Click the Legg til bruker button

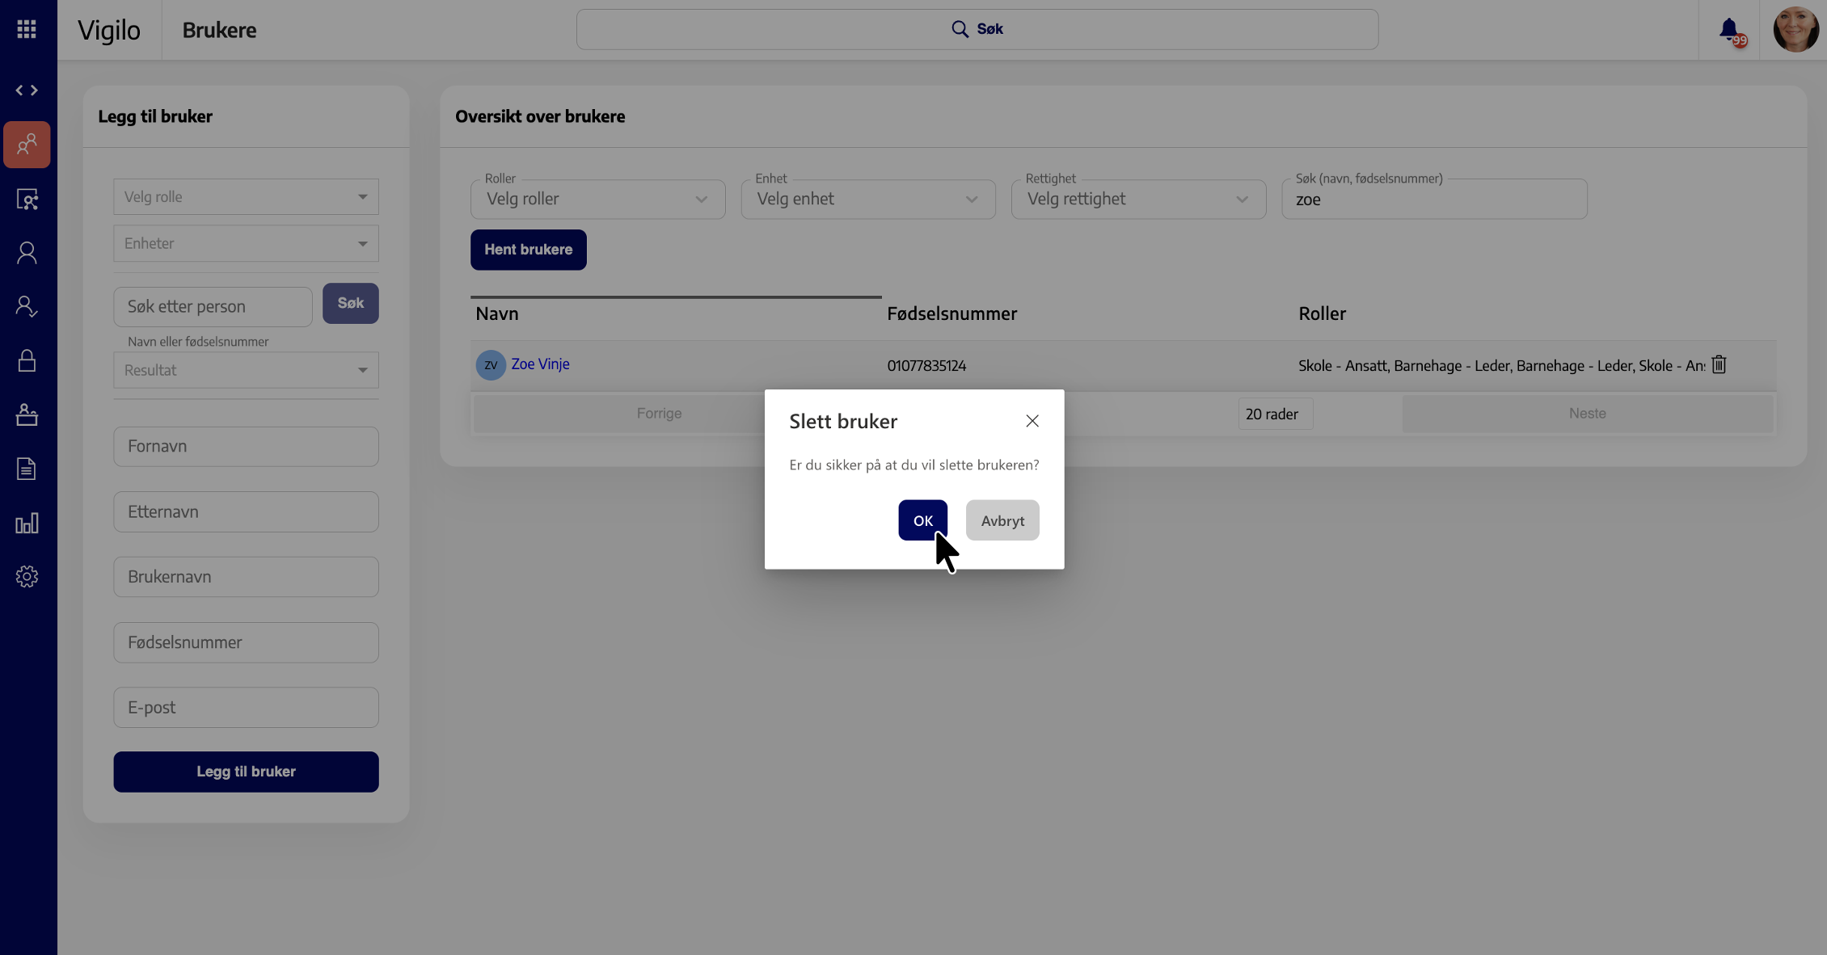[x=246, y=772]
